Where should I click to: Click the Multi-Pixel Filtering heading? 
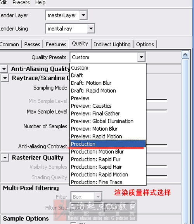coord(31,188)
